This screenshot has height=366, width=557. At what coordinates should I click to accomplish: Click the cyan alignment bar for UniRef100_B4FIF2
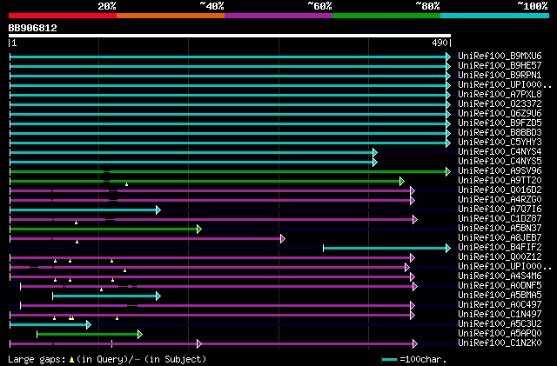tap(385, 248)
